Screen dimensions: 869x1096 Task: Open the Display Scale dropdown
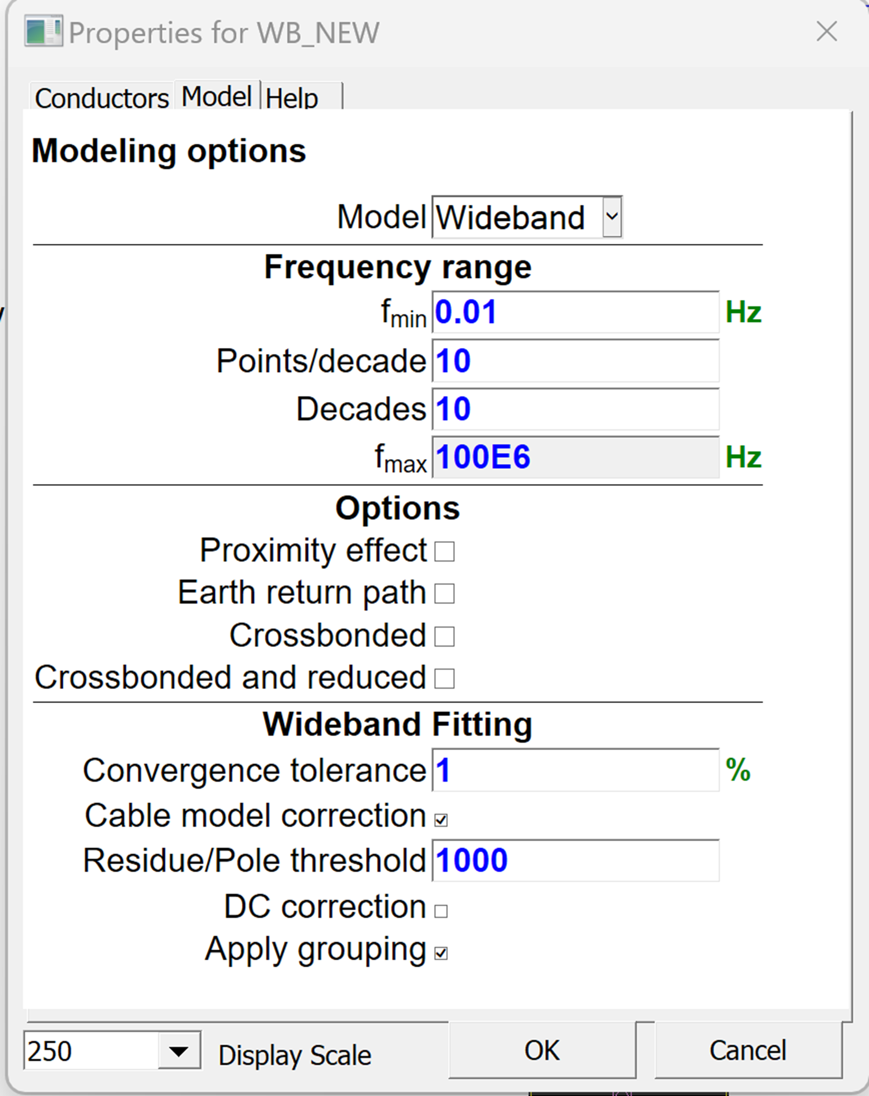tap(179, 1051)
